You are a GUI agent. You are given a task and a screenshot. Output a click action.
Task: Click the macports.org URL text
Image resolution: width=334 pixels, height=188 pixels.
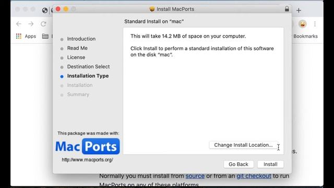coord(87,160)
